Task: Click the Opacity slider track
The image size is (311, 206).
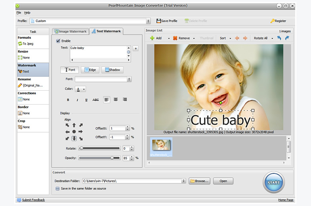Action: [99, 158]
